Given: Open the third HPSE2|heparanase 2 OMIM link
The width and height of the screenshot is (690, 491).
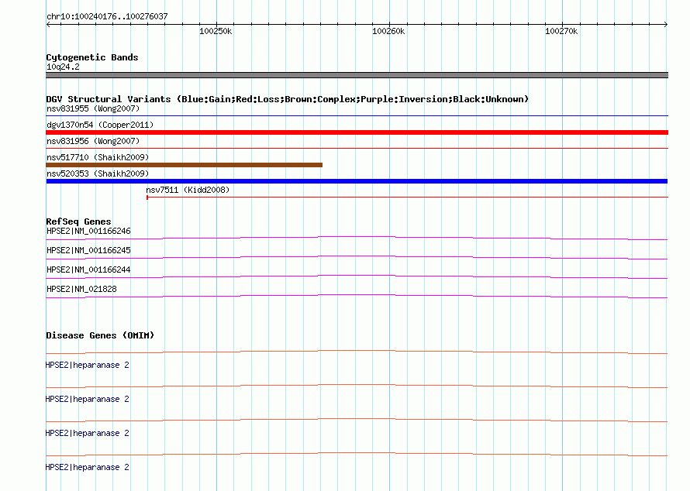Looking at the screenshot, I should (x=87, y=434).
